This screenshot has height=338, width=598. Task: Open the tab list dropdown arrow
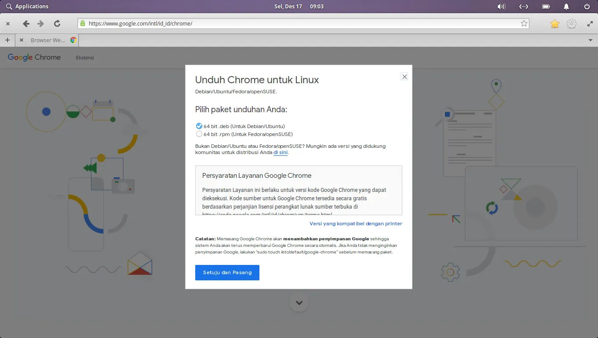click(x=591, y=40)
